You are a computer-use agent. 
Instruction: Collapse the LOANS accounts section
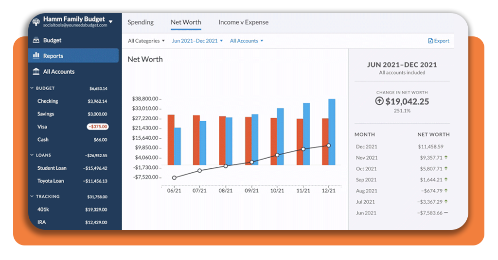pyautogui.click(x=32, y=155)
